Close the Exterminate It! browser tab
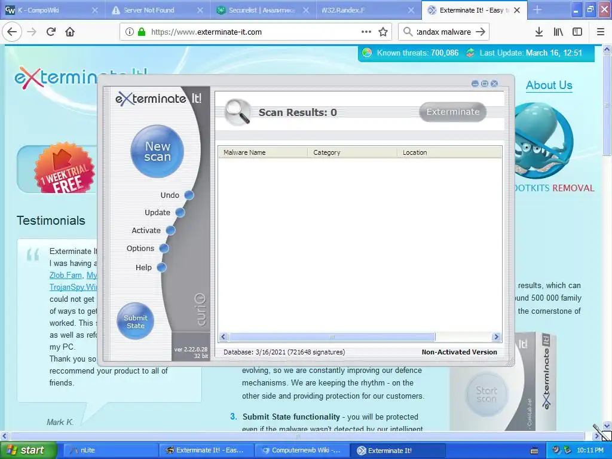612x459 pixels. click(517, 10)
